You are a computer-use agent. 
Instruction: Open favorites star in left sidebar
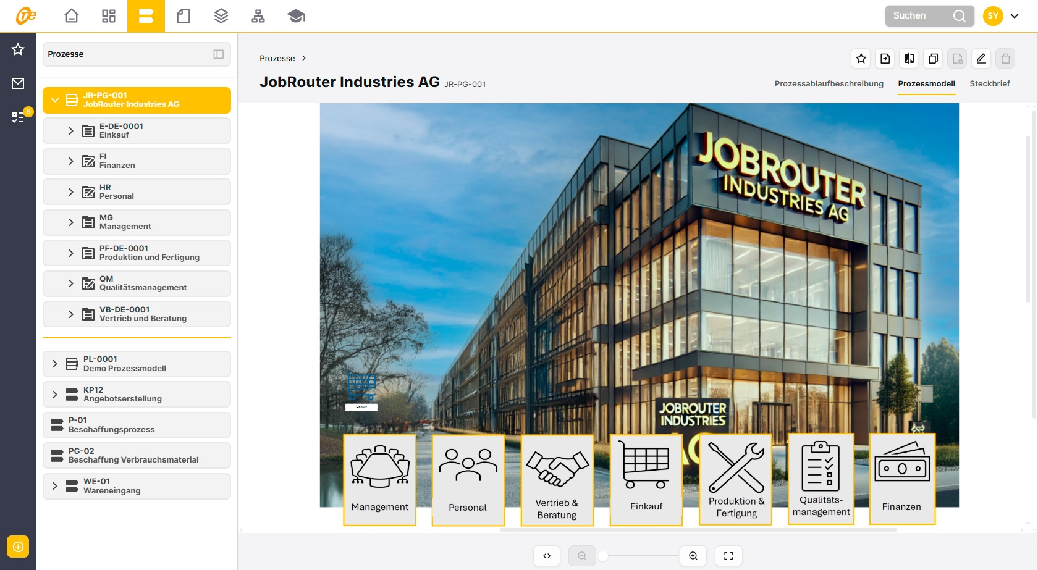point(18,49)
